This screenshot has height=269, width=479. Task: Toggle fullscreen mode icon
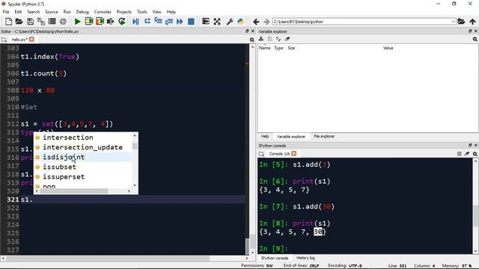click(x=217, y=22)
